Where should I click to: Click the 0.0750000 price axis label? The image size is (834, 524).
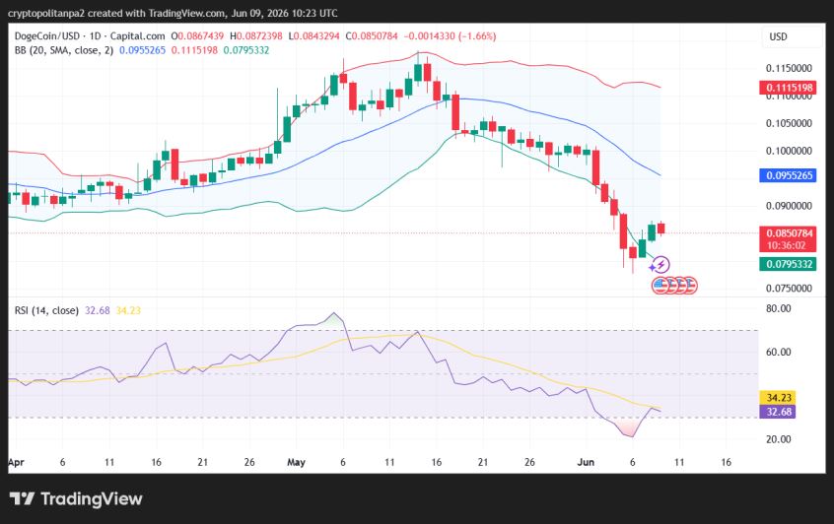pos(789,289)
